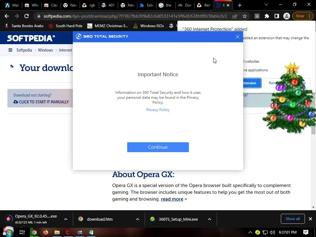Bookmark this page with the star icon

coord(245,16)
